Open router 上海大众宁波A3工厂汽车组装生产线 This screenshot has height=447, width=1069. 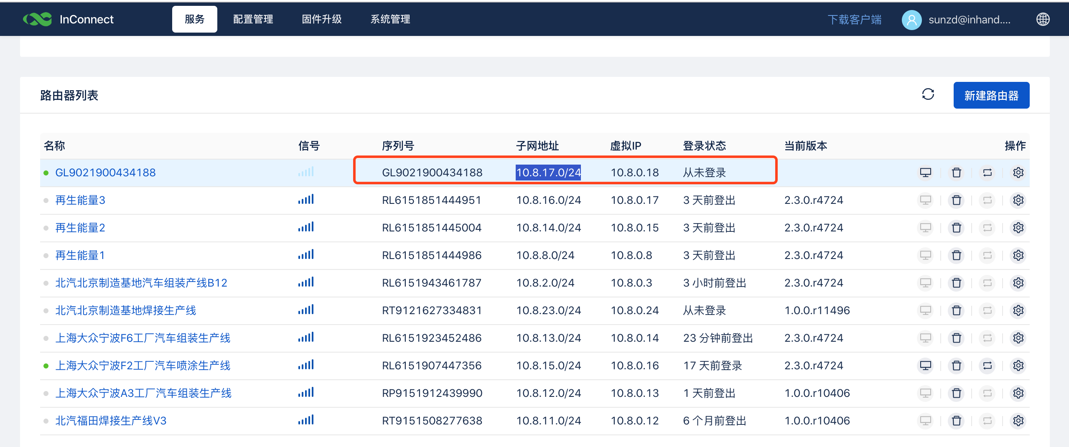pyautogui.click(x=143, y=394)
